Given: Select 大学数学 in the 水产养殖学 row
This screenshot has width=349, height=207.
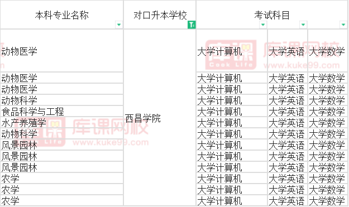Looking at the screenshot, I should 327,122.
